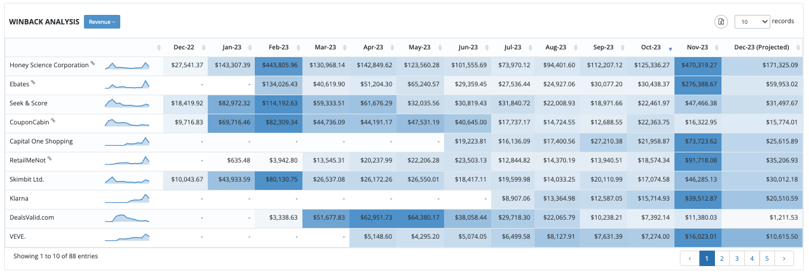Jump to pagination page 5
Image resolution: width=809 pixels, height=275 pixels.
768,258
